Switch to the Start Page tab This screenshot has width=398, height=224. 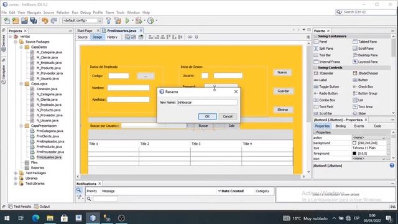point(85,30)
